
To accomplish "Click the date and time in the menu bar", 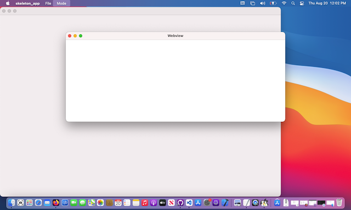I will pyautogui.click(x=327, y=3).
